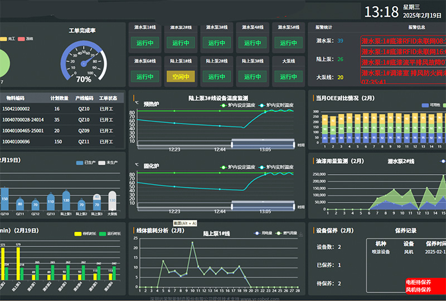
Task: Click material code 10040100696 row
Action: (62, 142)
